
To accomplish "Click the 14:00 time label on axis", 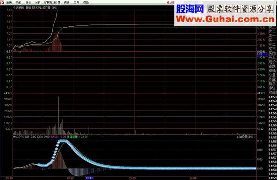I will point(193,178).
